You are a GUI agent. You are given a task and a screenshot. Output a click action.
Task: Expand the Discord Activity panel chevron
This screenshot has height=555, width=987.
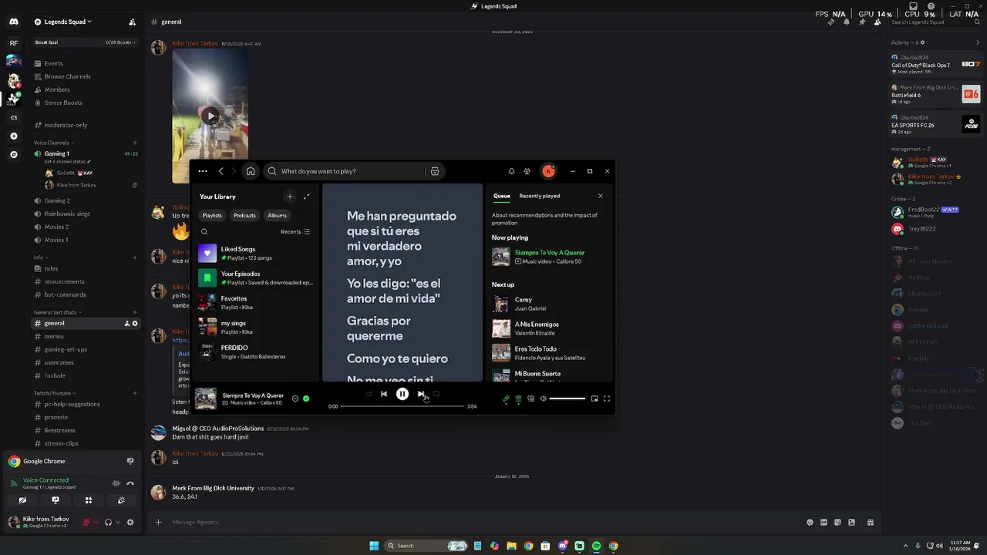[x=978, y=42]
